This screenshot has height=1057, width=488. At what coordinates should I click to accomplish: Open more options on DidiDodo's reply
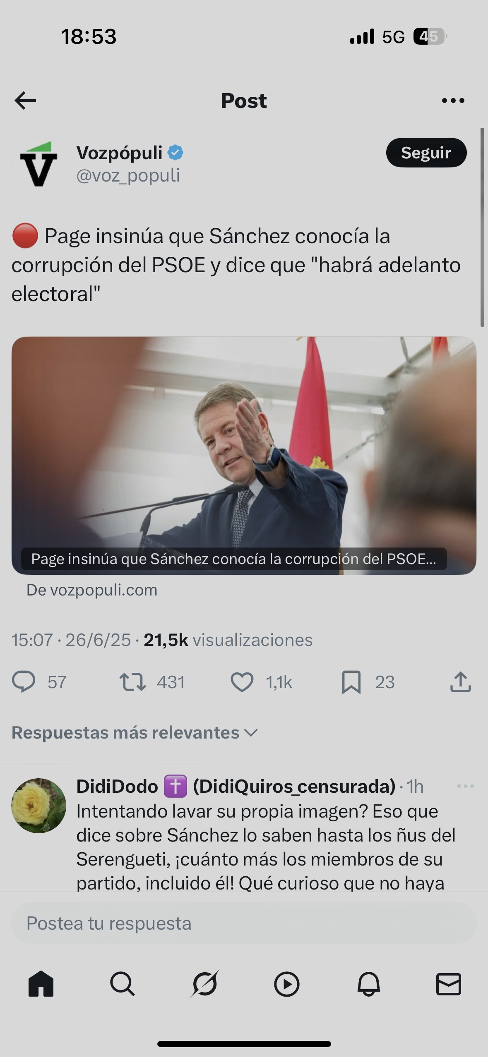465,786
